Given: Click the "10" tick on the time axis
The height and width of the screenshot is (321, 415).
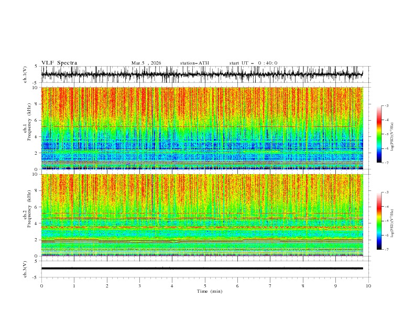Looking at the screenshot, I should [368, 286].
